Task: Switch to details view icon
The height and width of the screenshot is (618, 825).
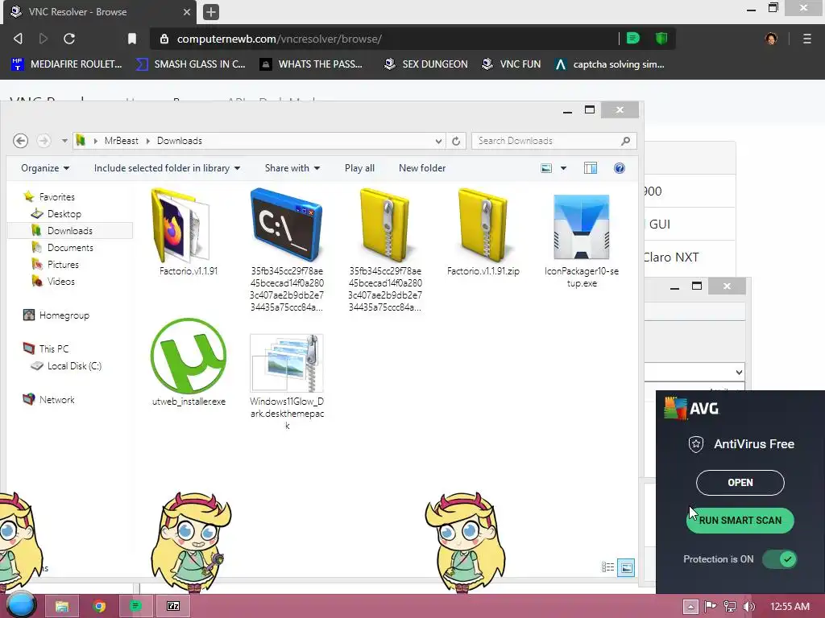Action: click(x=607, y=567)
